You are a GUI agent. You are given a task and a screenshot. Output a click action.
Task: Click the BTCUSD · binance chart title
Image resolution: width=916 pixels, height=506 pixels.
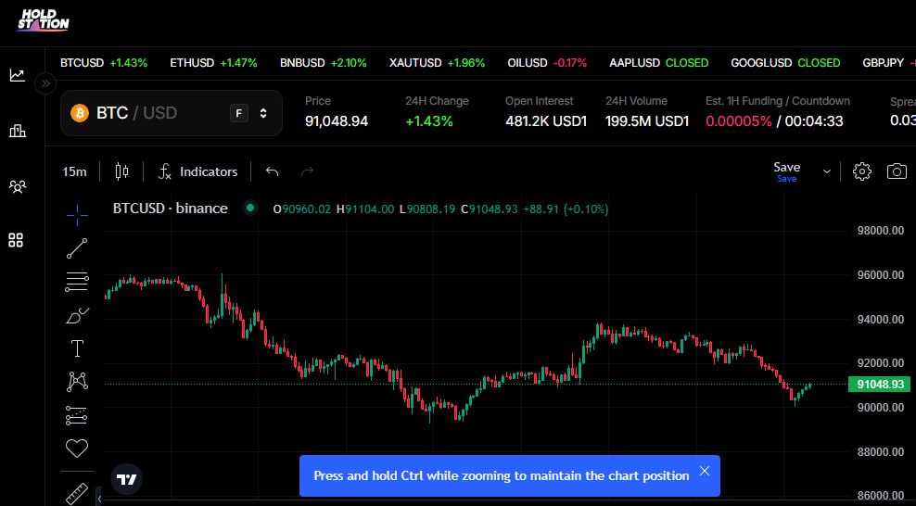(x=170, y=209)
